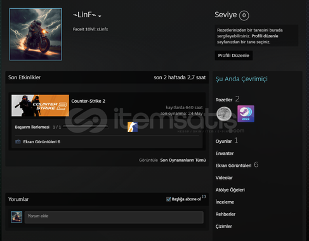Click the CS achievement icon in progress row

pos(133,127)
